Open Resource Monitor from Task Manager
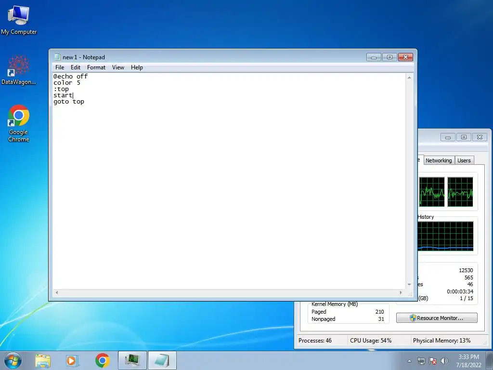 (x=437, y=318)
